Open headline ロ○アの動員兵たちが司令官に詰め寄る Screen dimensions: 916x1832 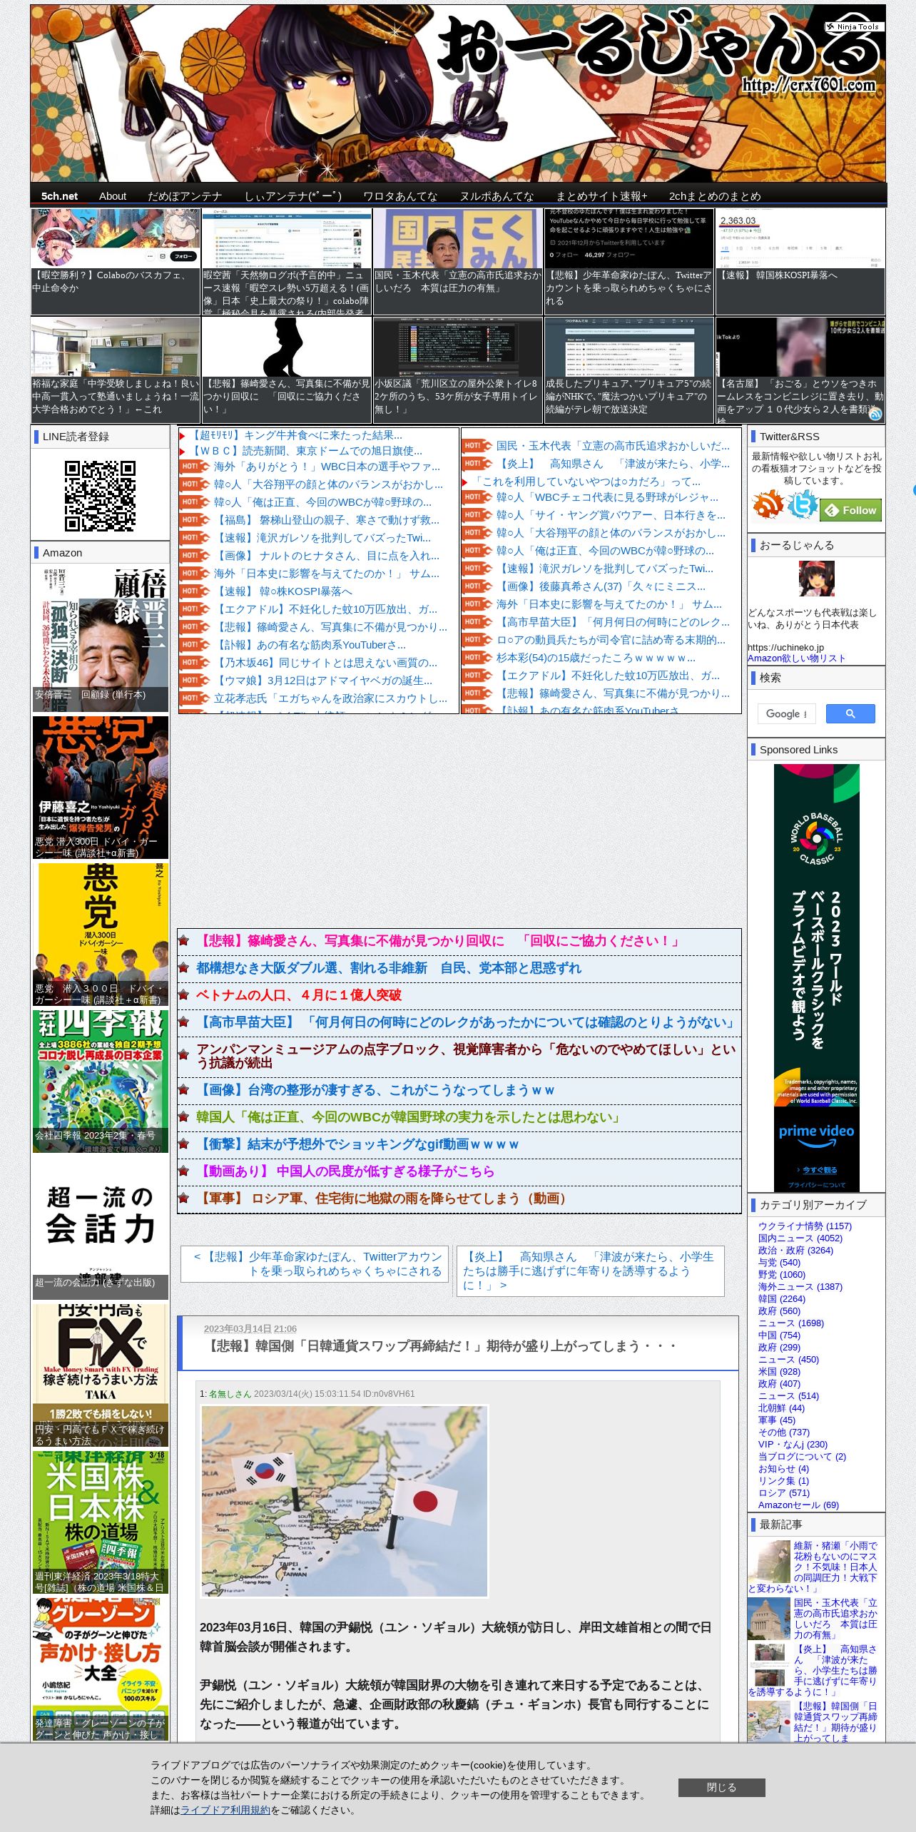pos(611,640)
